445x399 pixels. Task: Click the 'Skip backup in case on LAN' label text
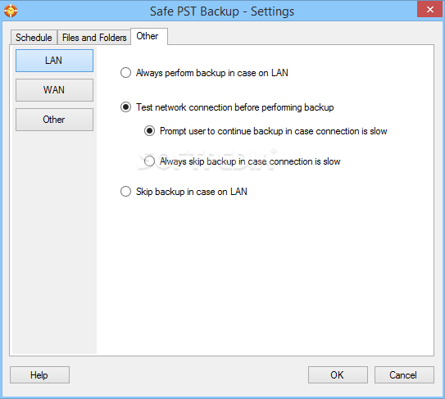[x=192, y=192]
